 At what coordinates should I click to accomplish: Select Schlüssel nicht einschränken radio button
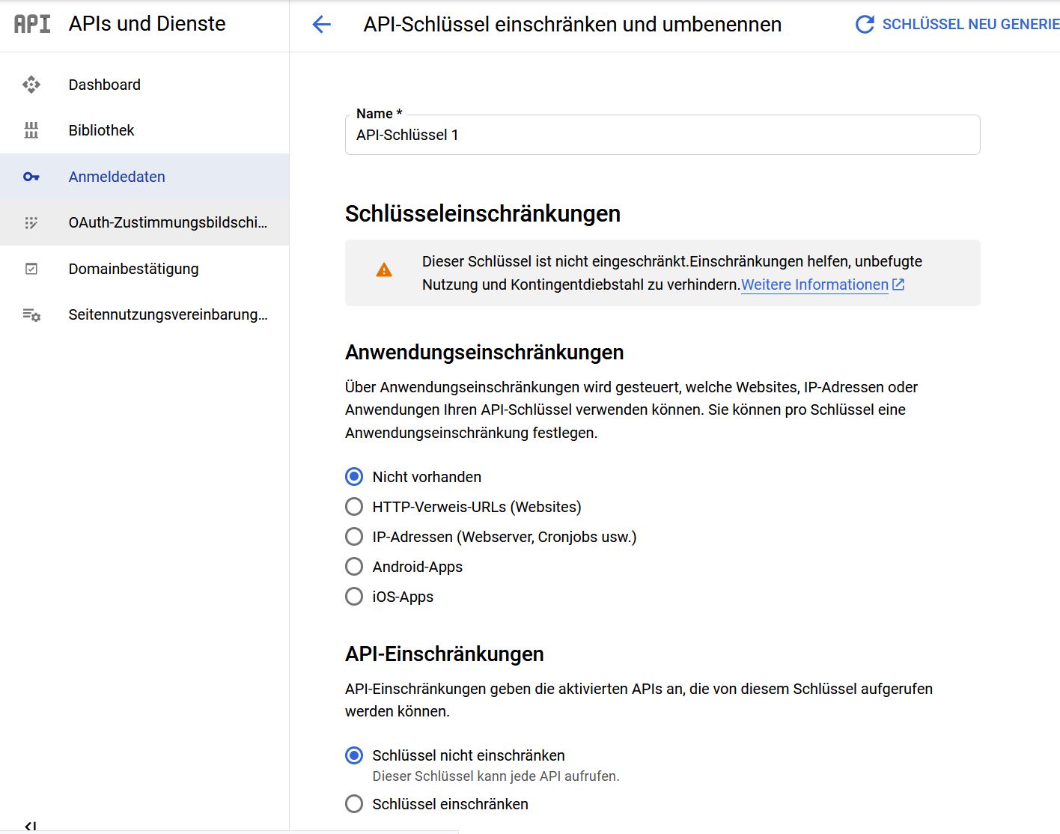354,755
